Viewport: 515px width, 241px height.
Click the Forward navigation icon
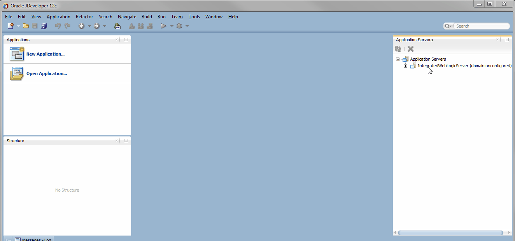97,26
